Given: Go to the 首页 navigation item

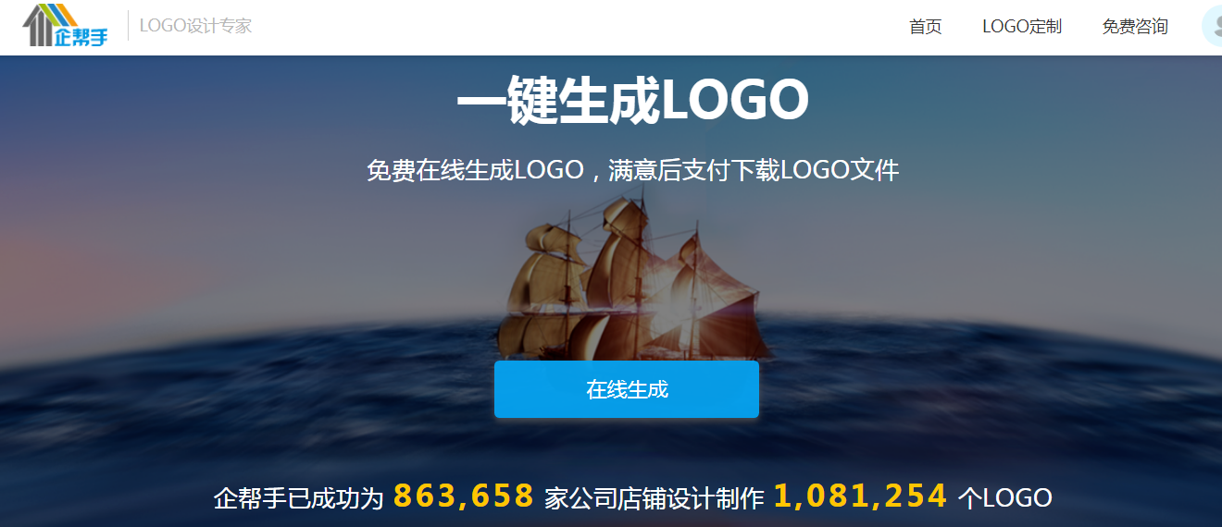Looking at the screenshot, I should (x=925, y=27).
